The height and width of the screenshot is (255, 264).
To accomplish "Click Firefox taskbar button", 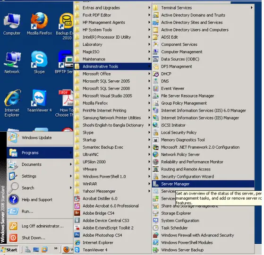I will pos(68,250).
